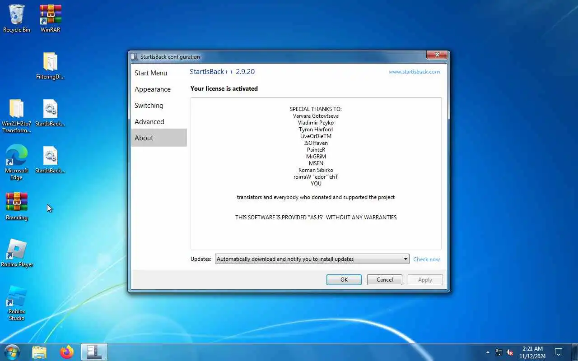Click the name Varvara Gotovtseva
Screen dimensions: 578x361
[x=316, y=116]
